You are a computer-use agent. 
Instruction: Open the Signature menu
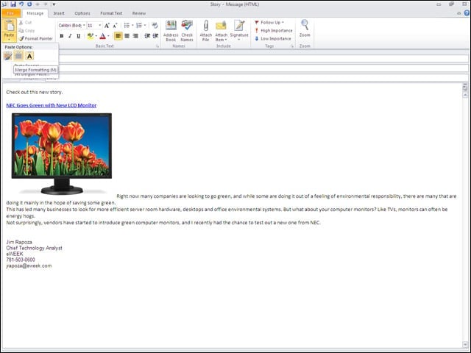239,31
